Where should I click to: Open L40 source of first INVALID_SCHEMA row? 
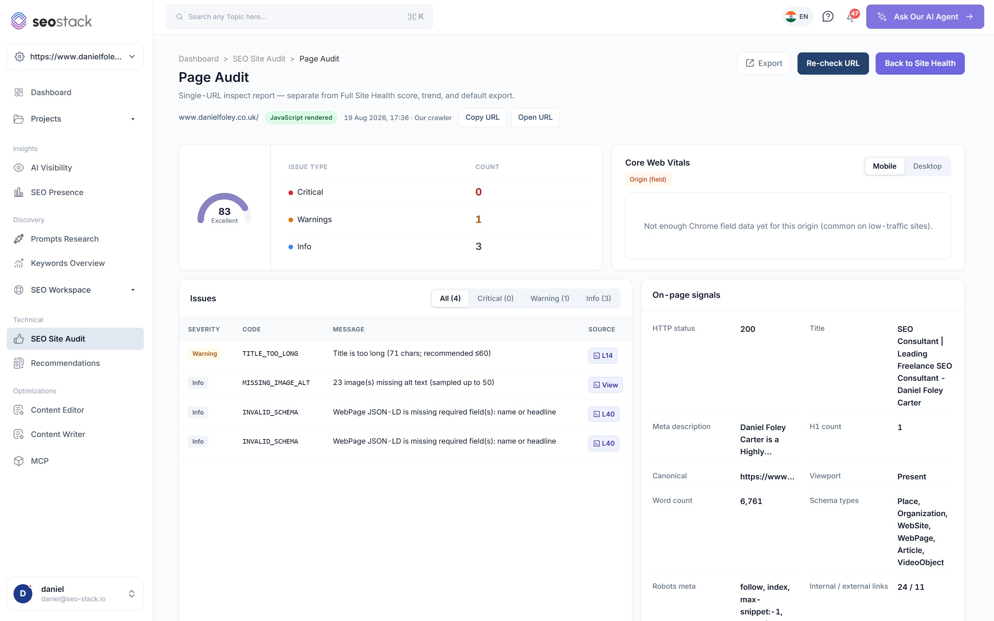[603, 414]
